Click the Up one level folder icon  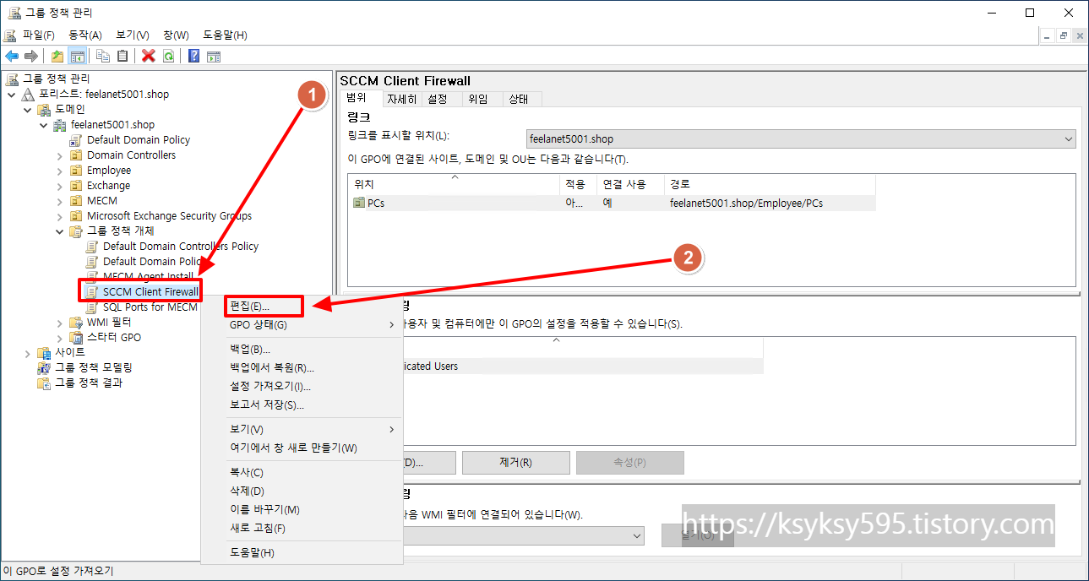[57, 56]
